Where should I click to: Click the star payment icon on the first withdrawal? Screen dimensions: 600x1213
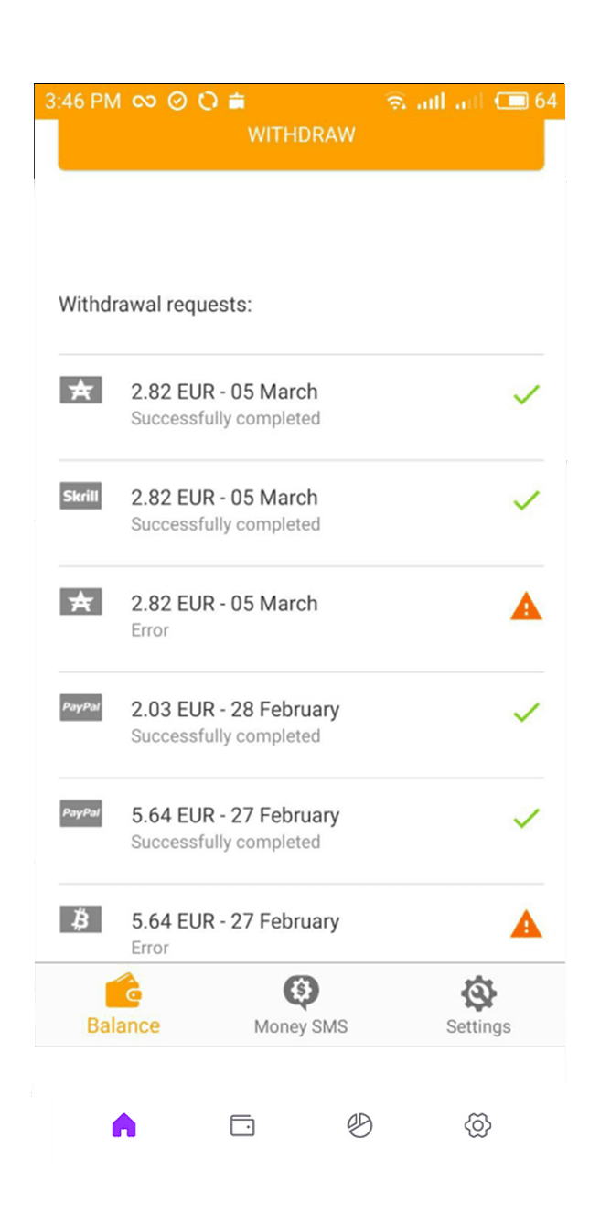(x=80, y=390)
